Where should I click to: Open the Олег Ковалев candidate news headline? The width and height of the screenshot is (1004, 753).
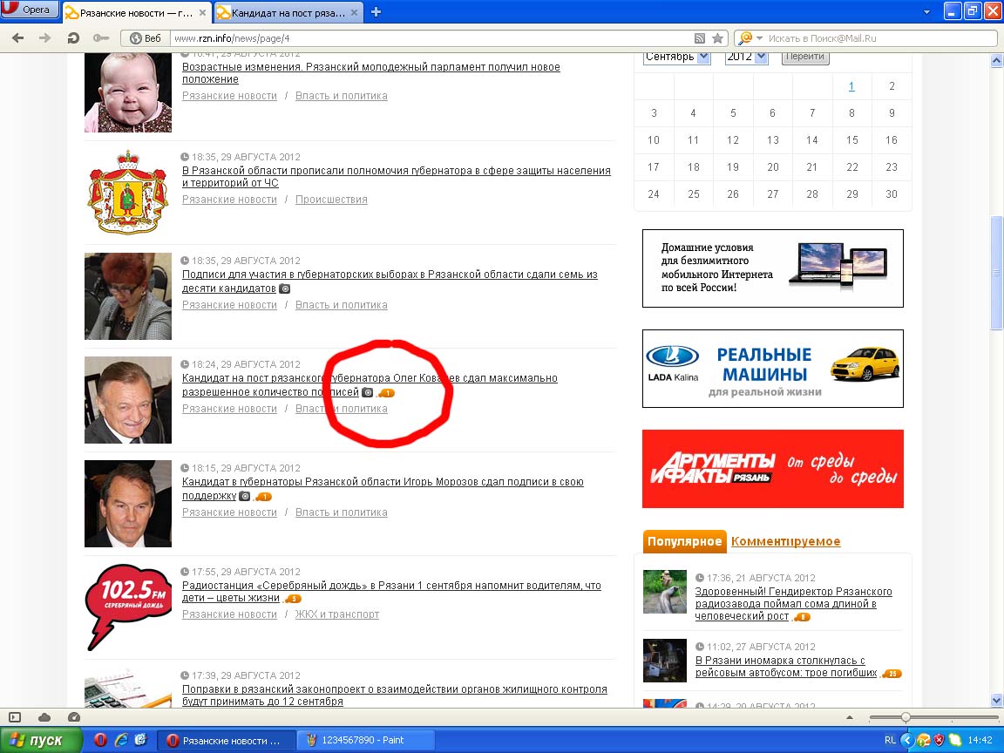(370, 378)
